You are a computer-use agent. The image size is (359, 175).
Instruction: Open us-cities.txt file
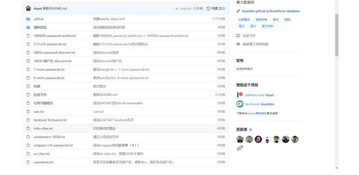tap(42, 154)
